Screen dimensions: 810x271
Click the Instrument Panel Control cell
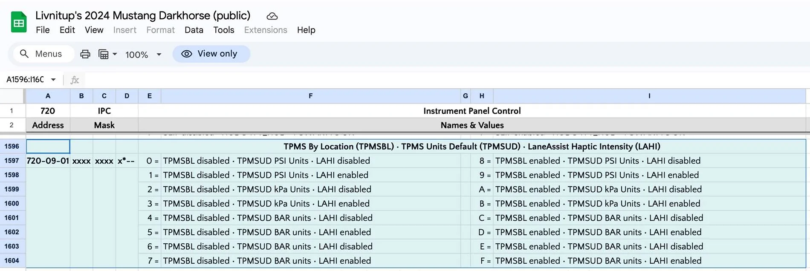point(472,111)
